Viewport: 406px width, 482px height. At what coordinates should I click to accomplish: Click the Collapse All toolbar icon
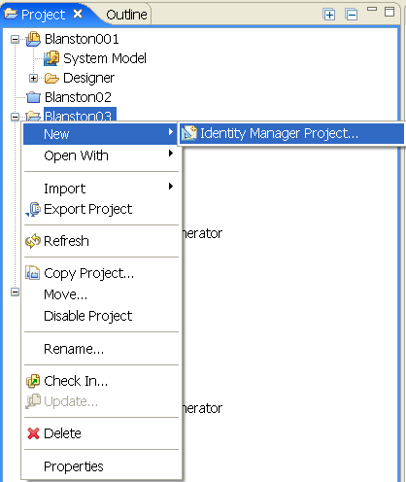click(x=352, y=15)
